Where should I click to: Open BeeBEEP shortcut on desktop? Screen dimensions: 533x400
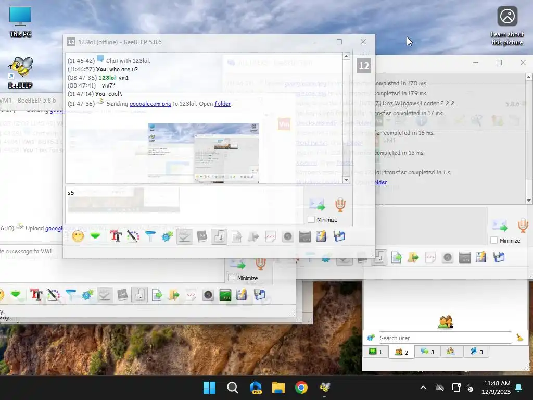pyautogui.click(x=20, y=72)
